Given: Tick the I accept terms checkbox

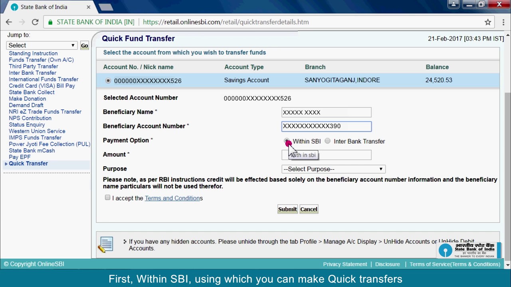Looking at the screenshot, I should click(x=107, y=198).
